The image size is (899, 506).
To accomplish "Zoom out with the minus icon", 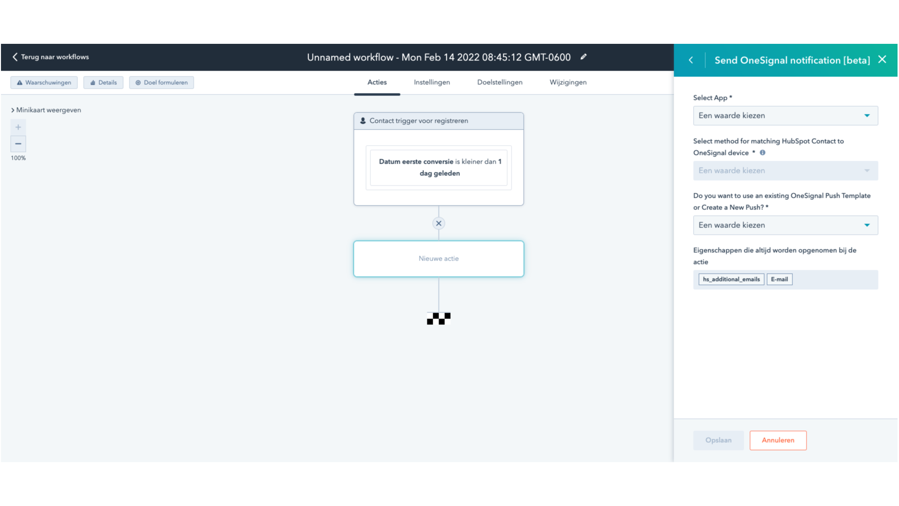I will coord(18,144).
